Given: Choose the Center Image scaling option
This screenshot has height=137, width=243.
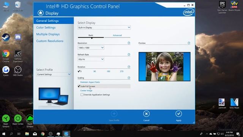Looking at the screenshot, I should coord(86,91).
